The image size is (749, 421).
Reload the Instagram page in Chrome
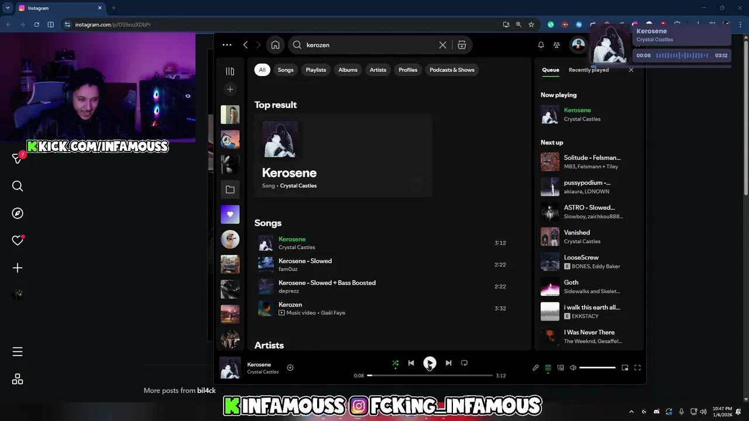coord(37,25)
